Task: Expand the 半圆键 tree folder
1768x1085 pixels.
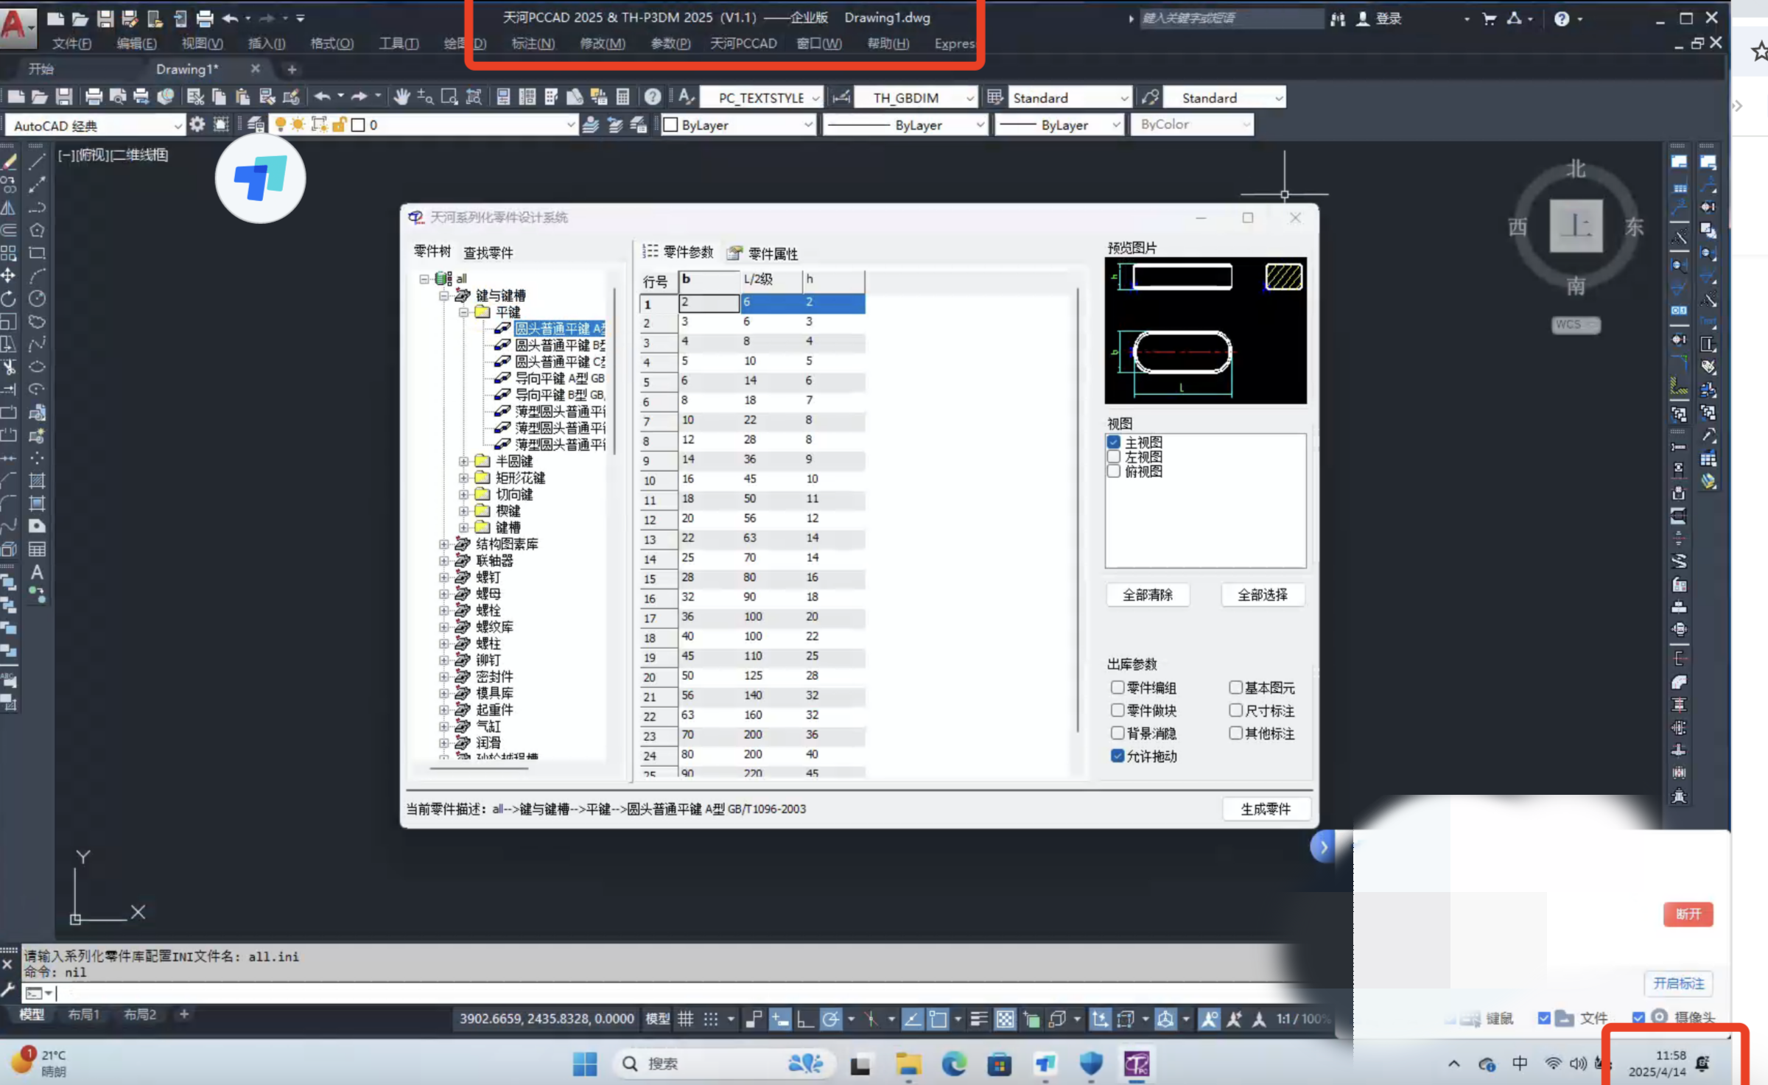Action: tap(463, 461)
